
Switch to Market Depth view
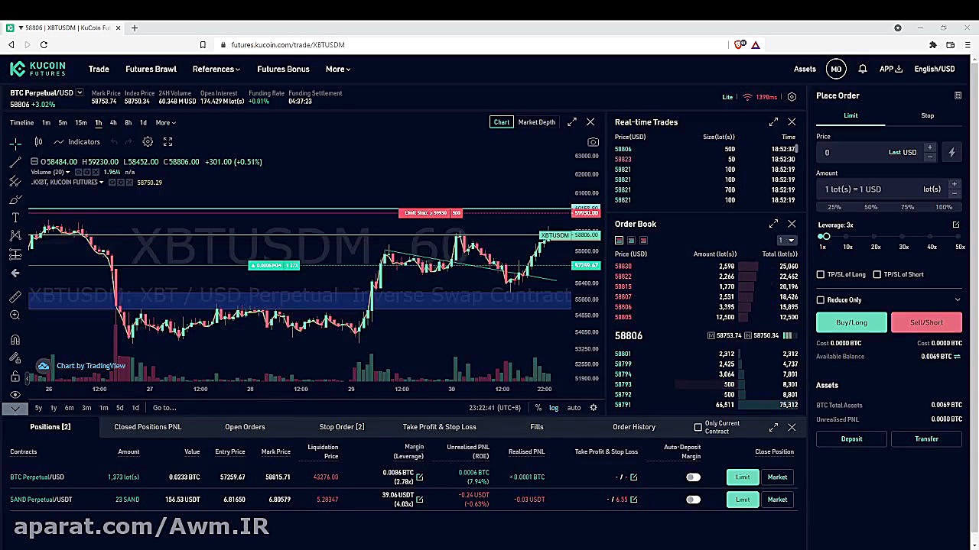pyautogui.click(x=537, y=122)
